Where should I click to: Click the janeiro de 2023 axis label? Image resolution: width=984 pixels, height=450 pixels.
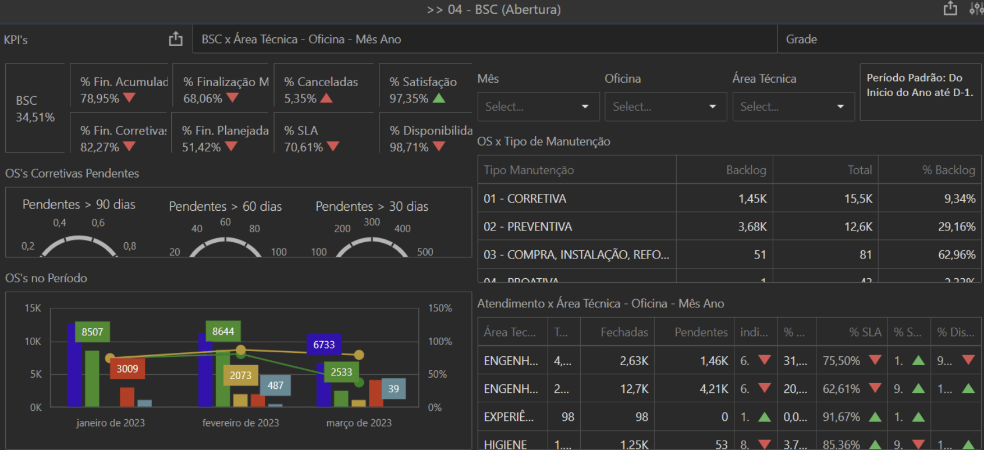point(111,423)
